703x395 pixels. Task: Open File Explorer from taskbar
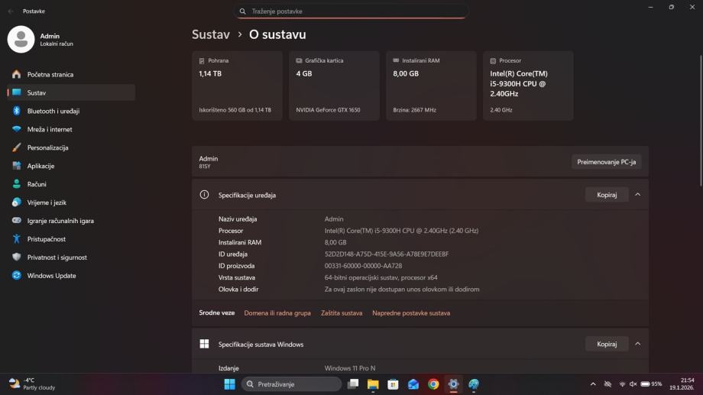tap(373, 384)
